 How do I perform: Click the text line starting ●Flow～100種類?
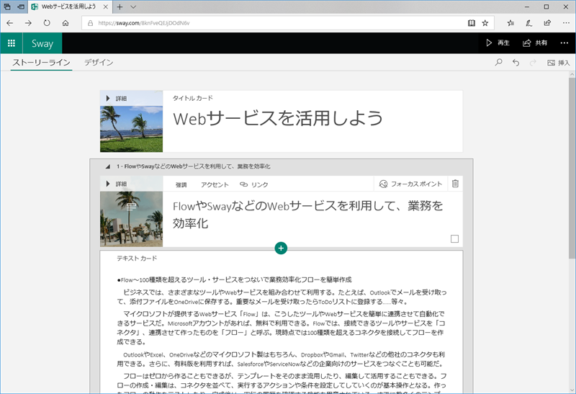(234, 280)
